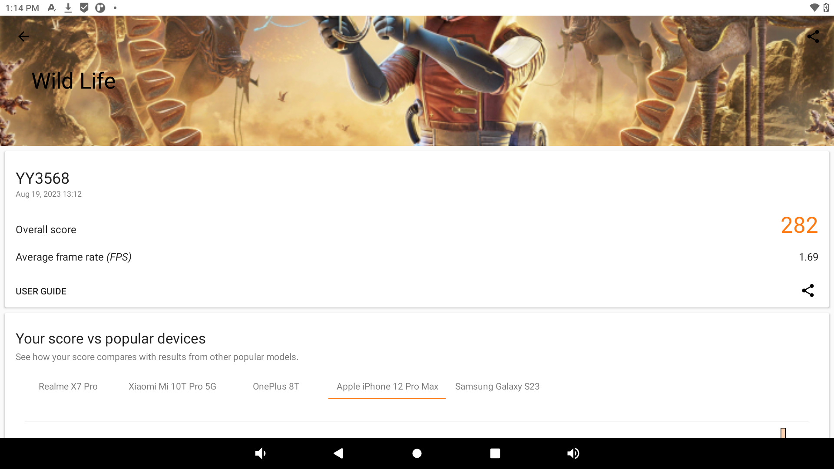
Task: Click the average frame rate value 1.69
Action: (808, 257)
